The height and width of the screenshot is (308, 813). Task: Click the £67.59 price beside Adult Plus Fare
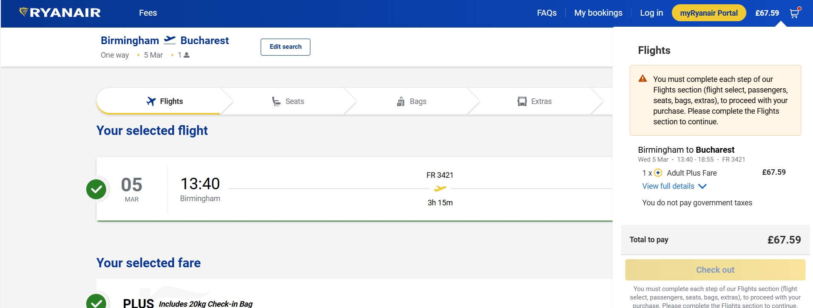pos(774,172)
